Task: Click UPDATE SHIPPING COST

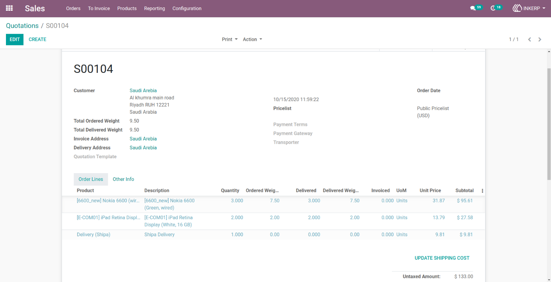Action: click(442, 258)
